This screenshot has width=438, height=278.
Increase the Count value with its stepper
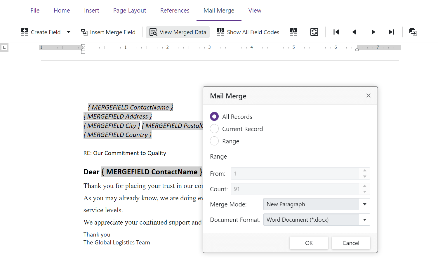(364, 187)
